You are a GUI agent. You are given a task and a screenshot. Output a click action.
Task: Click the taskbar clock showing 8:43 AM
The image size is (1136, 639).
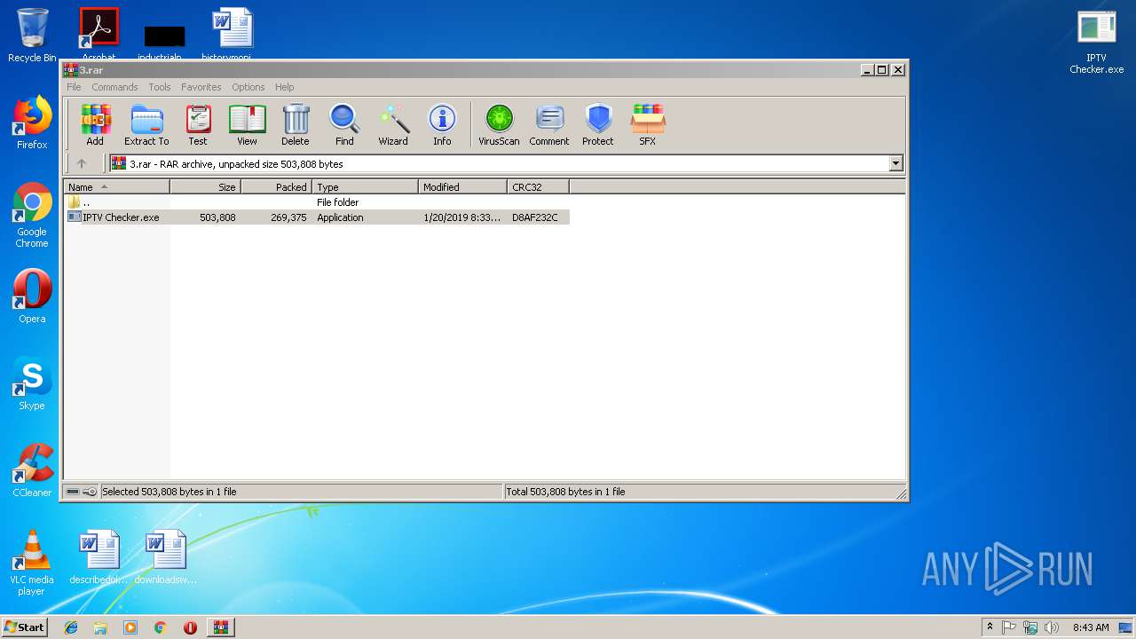(1090, 627)
